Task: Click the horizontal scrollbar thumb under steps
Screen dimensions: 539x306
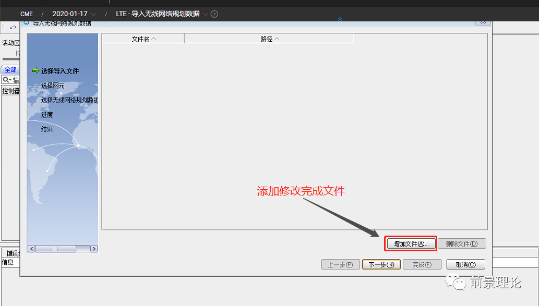Action: pos(56,249)
